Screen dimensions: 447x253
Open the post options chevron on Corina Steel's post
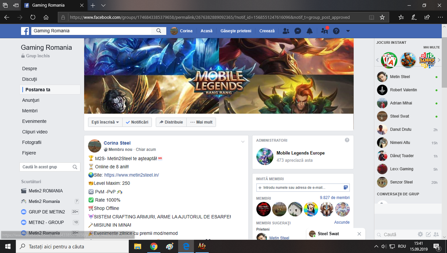pos(243,142)
